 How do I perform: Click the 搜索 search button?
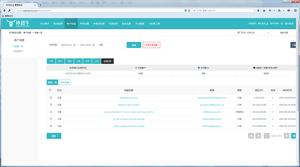pos(134,45)
